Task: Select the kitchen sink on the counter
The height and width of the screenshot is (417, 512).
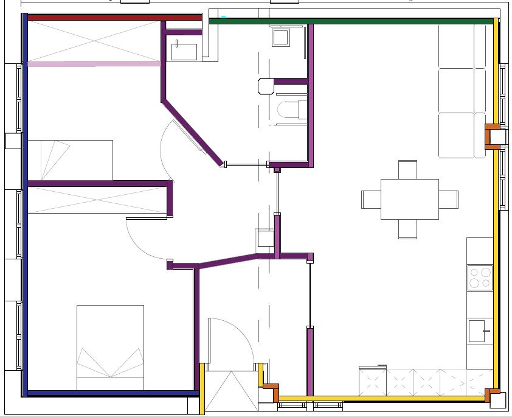Action: 477,331
